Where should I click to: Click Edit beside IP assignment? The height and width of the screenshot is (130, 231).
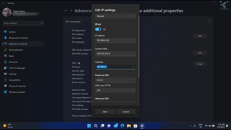click(x=200, y=36)
